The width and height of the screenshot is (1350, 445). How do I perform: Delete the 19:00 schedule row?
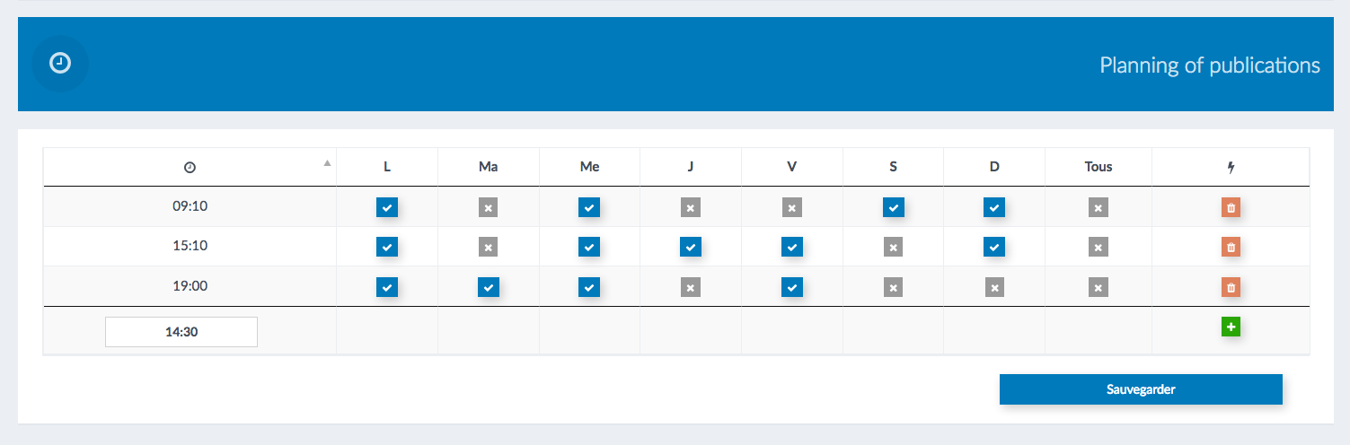[x=1231, y=287]
